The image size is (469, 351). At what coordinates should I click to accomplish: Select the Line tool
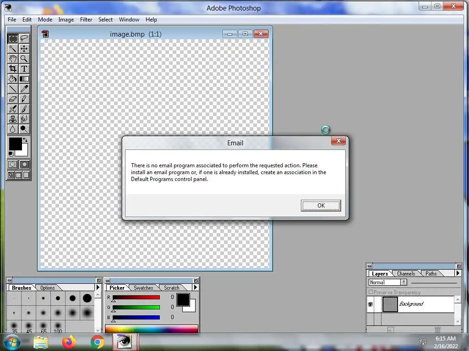pos(13,89)
